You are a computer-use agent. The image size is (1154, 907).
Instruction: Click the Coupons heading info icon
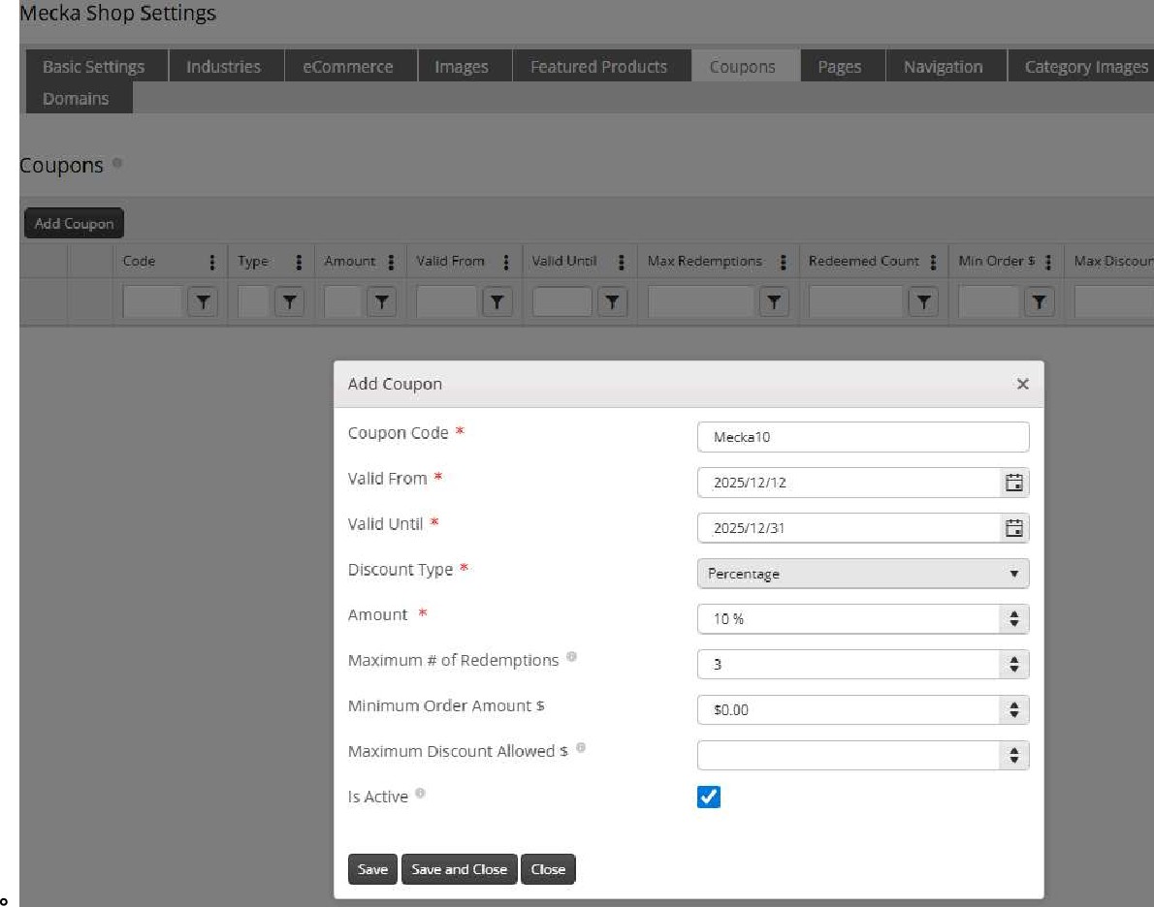coord(117,163)
